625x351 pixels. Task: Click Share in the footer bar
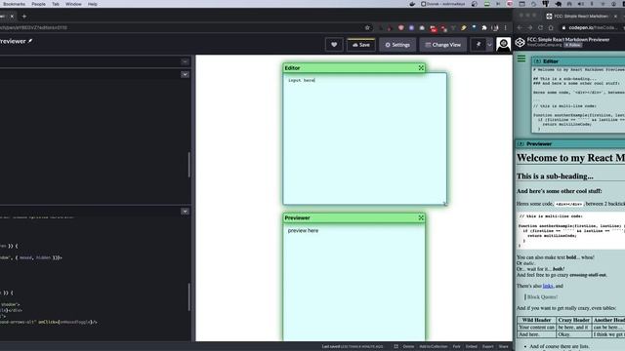tap(504, 347)
